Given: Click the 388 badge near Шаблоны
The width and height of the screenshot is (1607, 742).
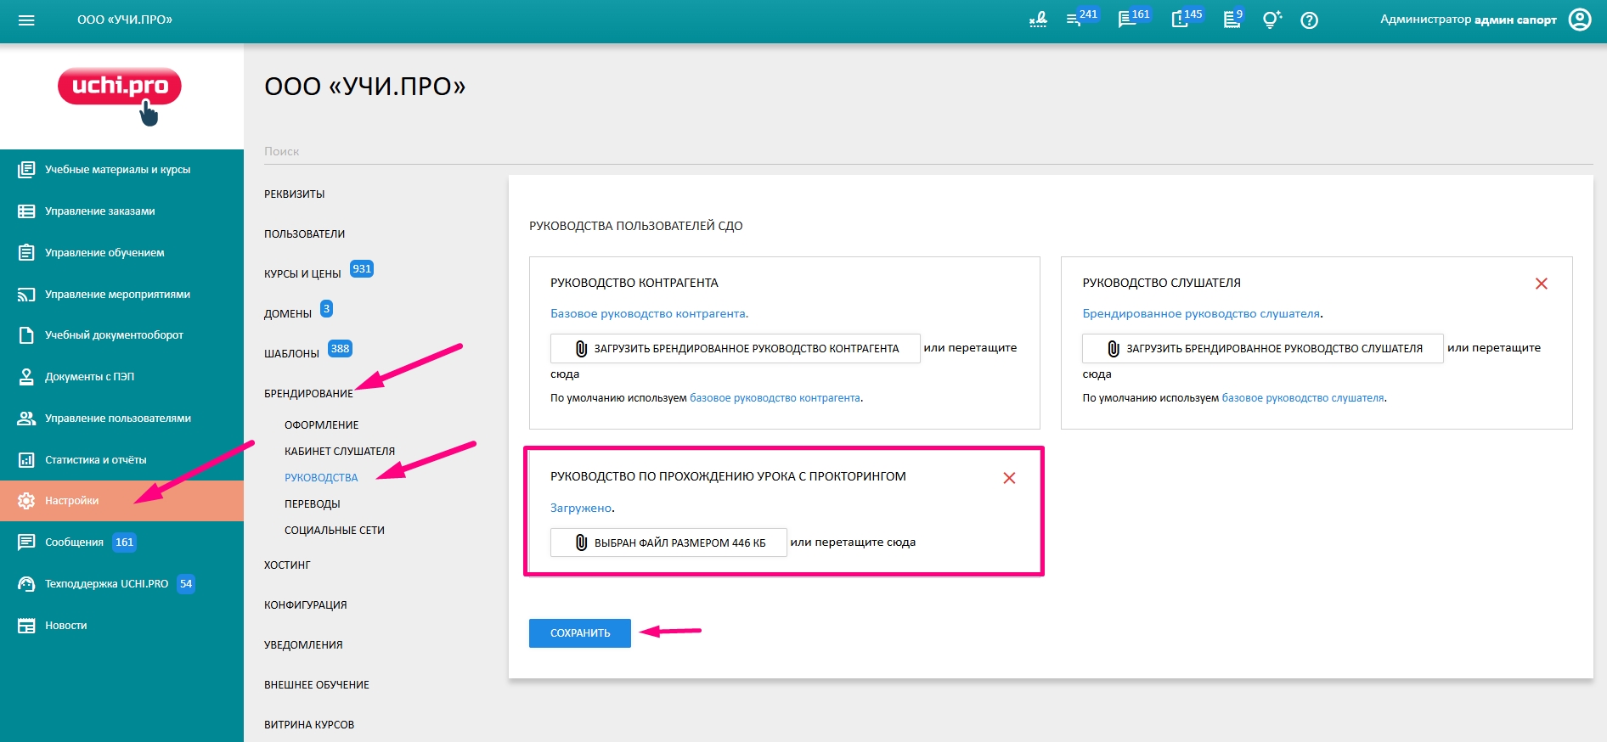Looking at the screenshot, I should click(x=340, y=349).
